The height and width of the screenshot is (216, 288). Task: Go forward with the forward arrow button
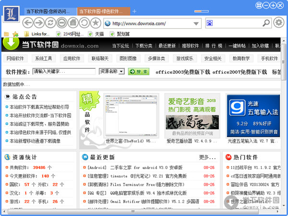pyautogui.click(x=39, y=23)
